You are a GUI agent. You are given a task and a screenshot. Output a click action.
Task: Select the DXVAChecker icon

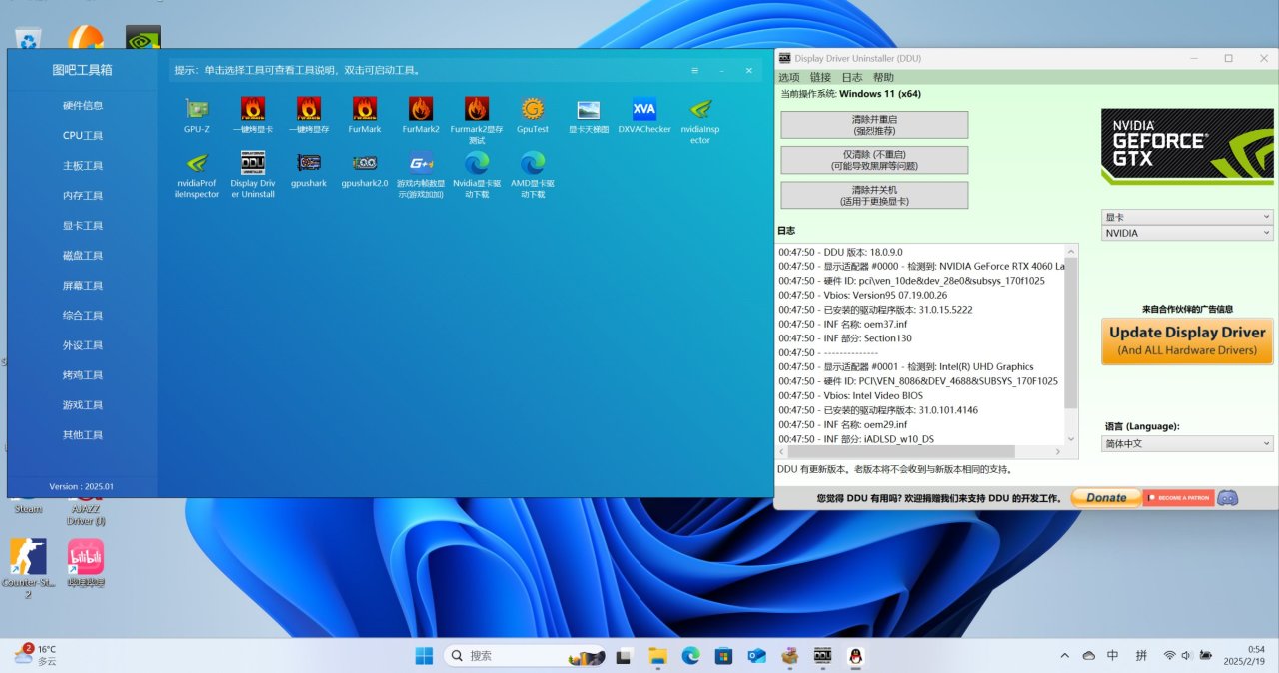[x=644, y=109]
